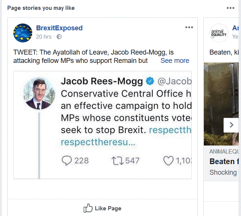The image size is (241, 216).
Task: Click the heart like icon in tweet
Action: click(168, 161)
